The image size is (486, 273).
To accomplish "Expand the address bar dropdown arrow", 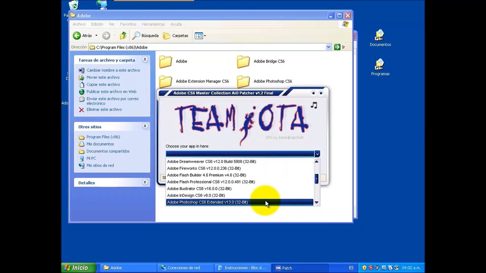I will point(328,47).
